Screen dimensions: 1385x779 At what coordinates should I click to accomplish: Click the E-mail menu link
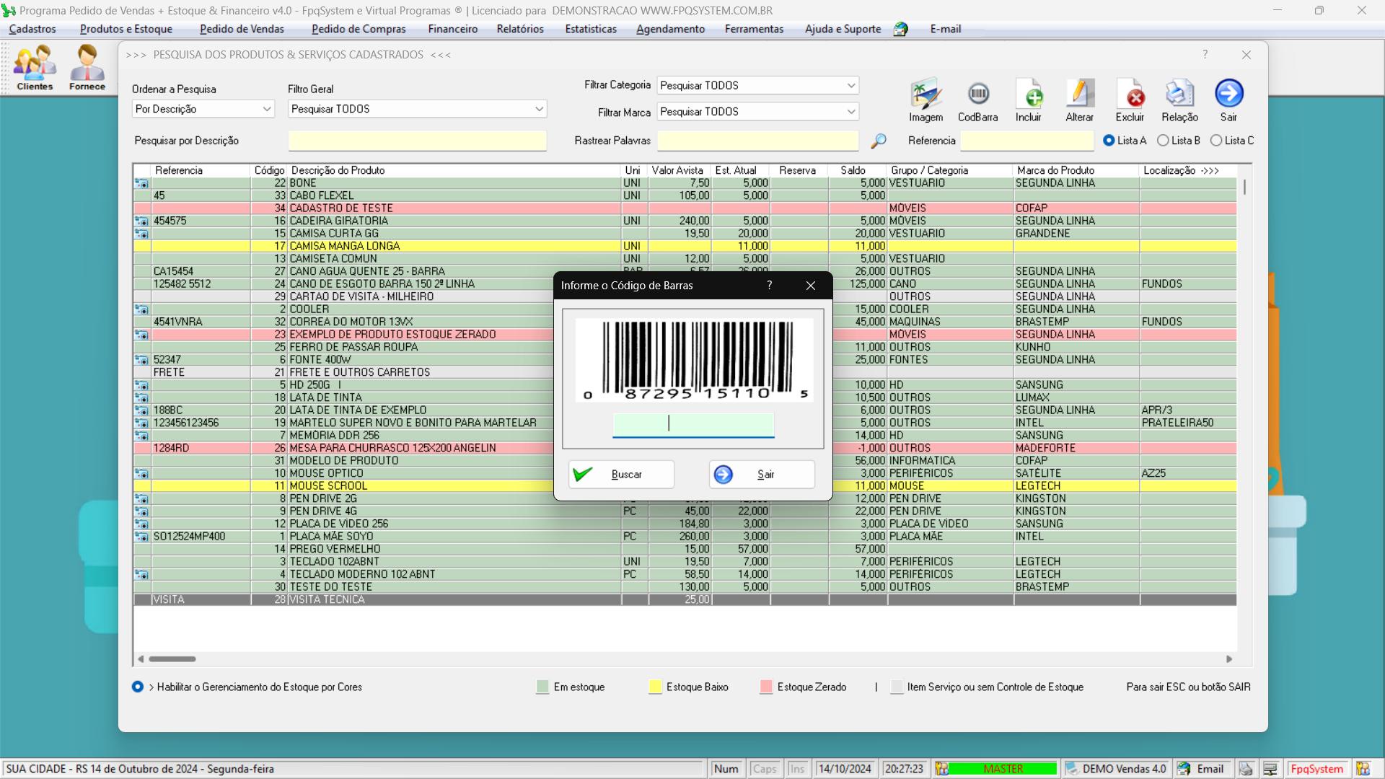pos(946,29)
